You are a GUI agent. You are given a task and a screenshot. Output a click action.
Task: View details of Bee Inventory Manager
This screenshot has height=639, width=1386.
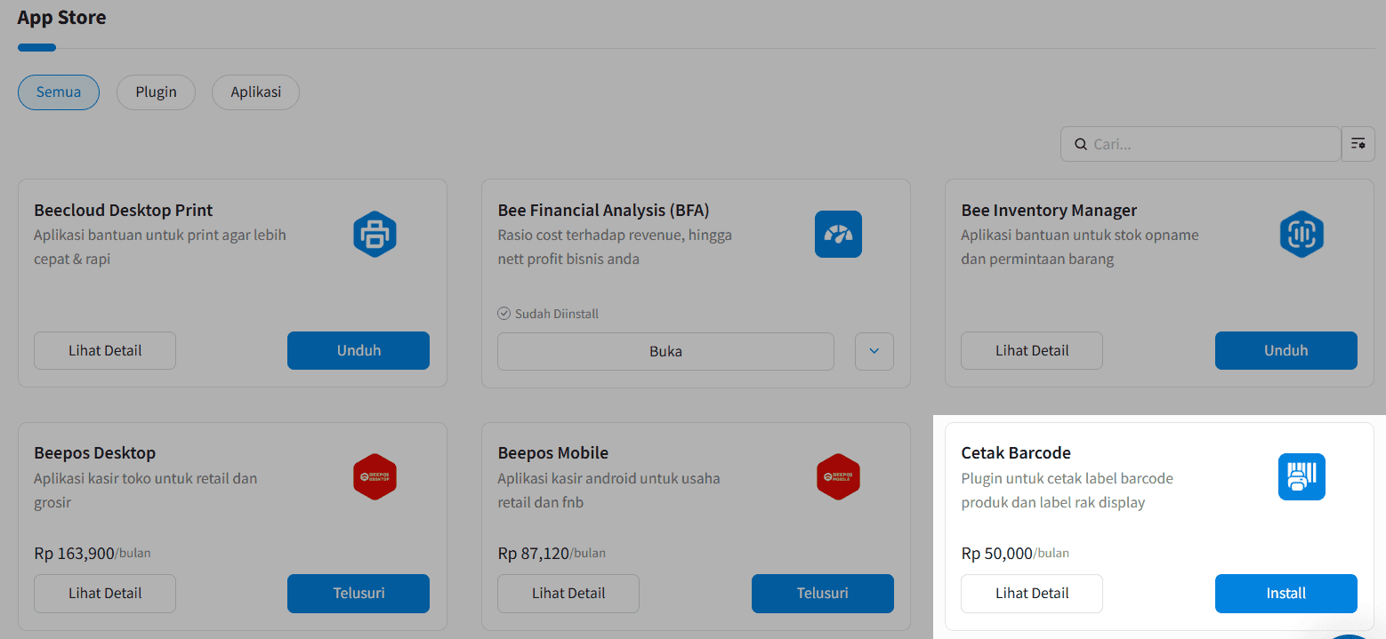(1031, 350)
